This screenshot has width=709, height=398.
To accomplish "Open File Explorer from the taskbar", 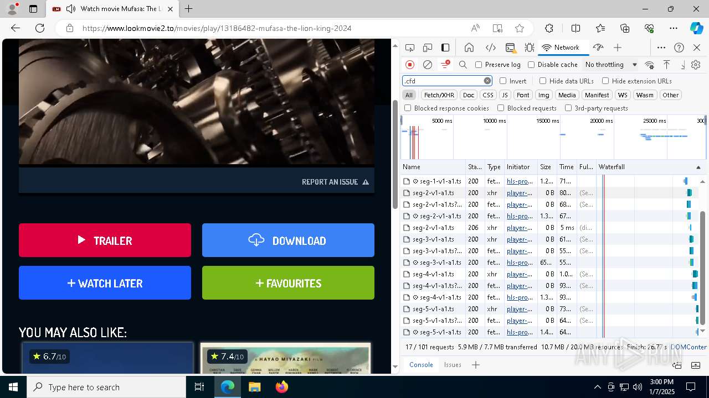I will coord(254,387).
